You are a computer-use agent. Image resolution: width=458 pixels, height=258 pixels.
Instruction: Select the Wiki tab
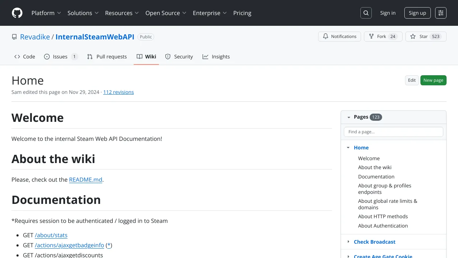146,57
